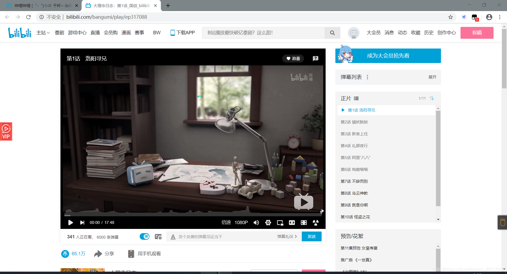
Task: Enter web fullscreen mode
Action: tap(304, 223)
